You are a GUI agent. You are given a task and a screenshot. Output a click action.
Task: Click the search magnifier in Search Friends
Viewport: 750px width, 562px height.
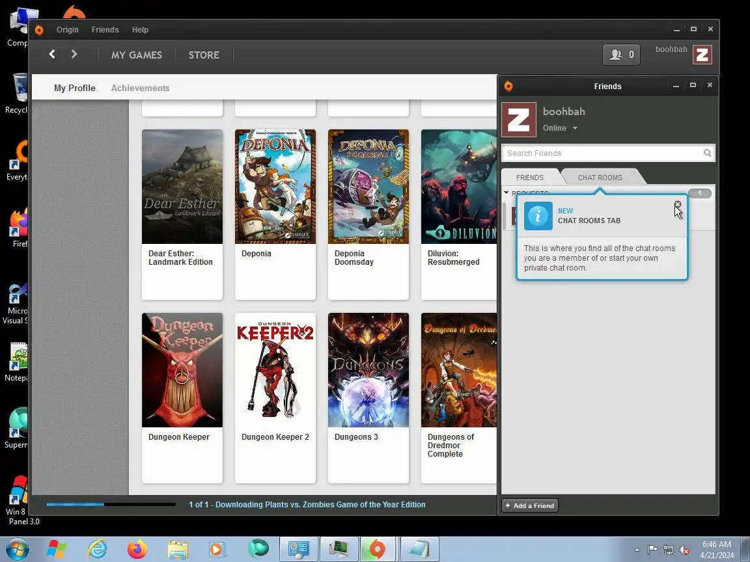(707, 153)
